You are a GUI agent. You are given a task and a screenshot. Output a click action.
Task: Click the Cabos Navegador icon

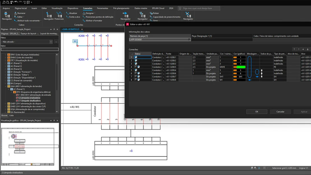(x=7, y=15)
